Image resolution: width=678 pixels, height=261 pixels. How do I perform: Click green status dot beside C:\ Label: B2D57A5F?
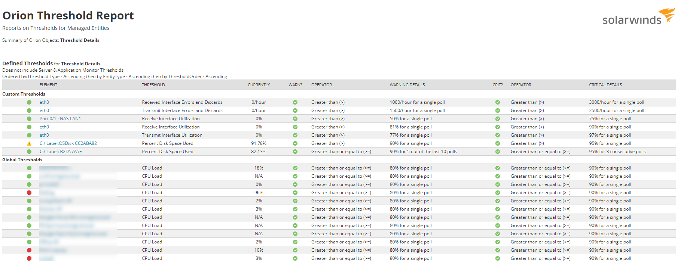point(29,152)
